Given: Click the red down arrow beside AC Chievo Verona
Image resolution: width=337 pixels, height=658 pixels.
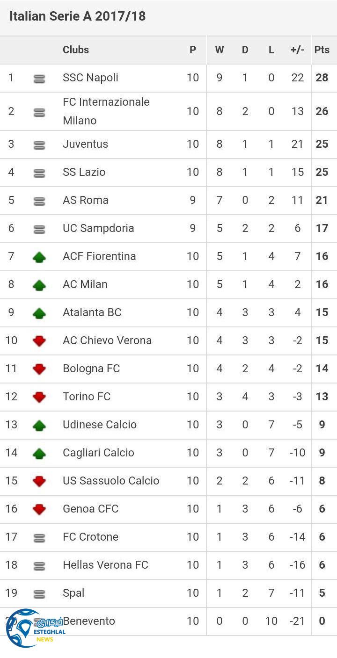Looking at the screenshot, I should point(39,341).
